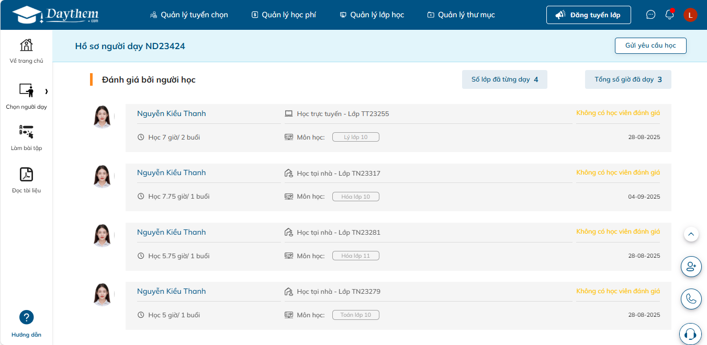Go to Về trang chủ home icon

click(x=26, y=45)
